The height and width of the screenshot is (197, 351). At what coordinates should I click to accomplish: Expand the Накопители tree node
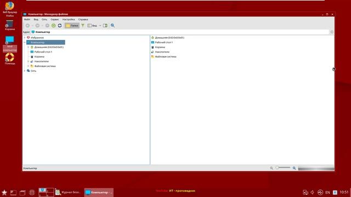click(x=28, y=61)
